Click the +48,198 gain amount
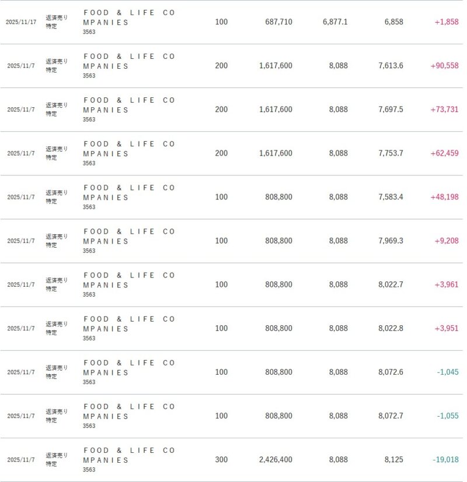The image size is (467, 482). (x=444, y=197)
